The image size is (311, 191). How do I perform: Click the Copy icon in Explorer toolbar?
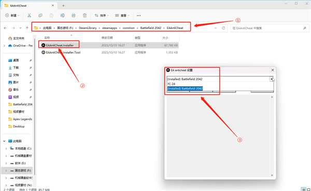click(40, 15)
